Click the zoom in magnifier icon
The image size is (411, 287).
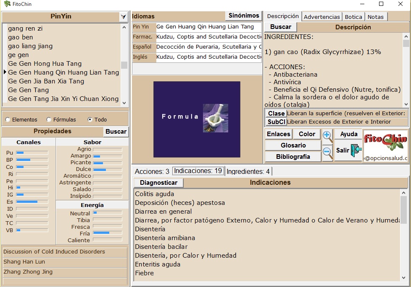click(327, 136)
